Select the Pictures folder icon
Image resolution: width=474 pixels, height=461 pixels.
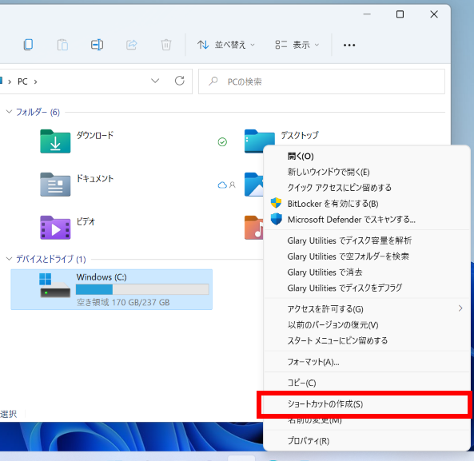coord(253,185)
